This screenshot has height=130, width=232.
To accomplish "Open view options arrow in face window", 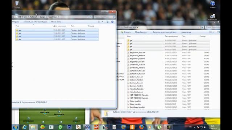I will (x=214, y=32).
